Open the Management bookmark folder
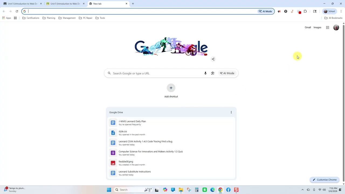The height and width of the screenshot is (194, 345). 67,18
